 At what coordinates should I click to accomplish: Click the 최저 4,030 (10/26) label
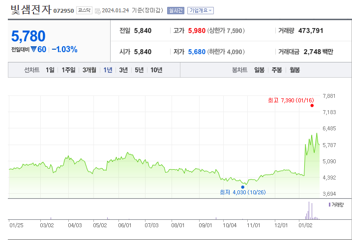click(243, 192)
